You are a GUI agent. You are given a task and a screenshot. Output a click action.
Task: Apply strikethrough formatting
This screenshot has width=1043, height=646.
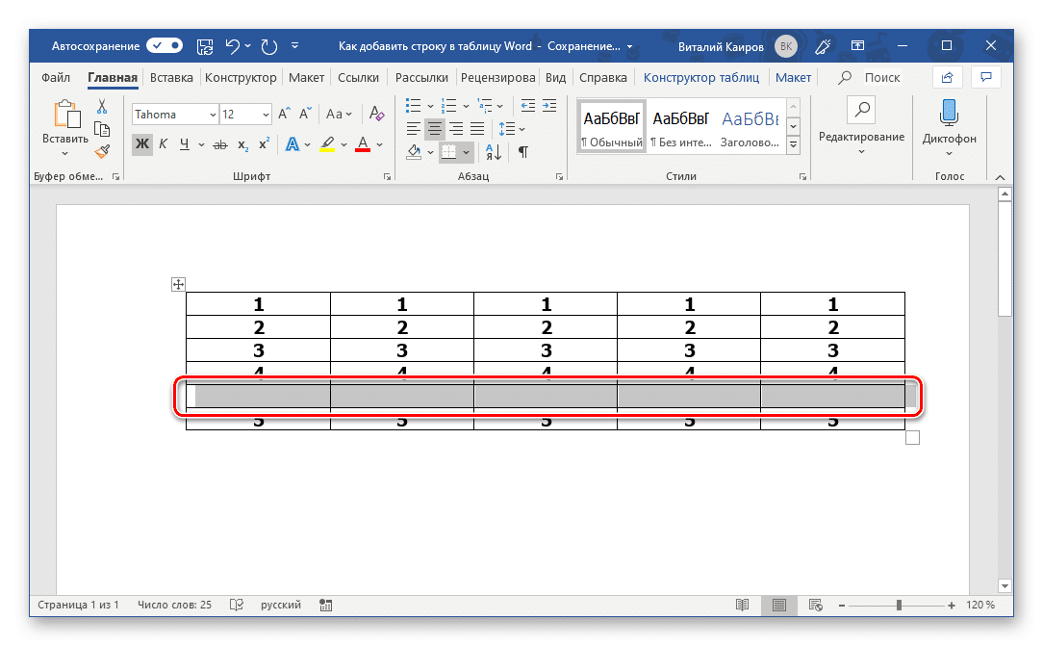coord(220,143)
